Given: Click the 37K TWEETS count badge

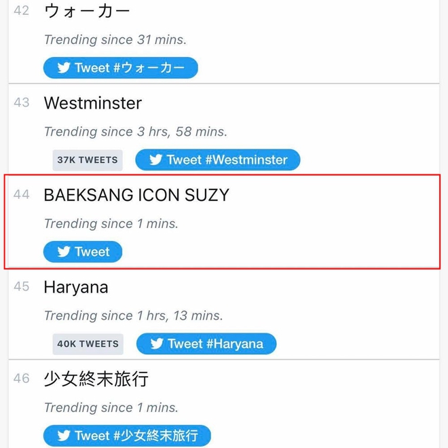Looking at the screenshot, I should 88,160.
